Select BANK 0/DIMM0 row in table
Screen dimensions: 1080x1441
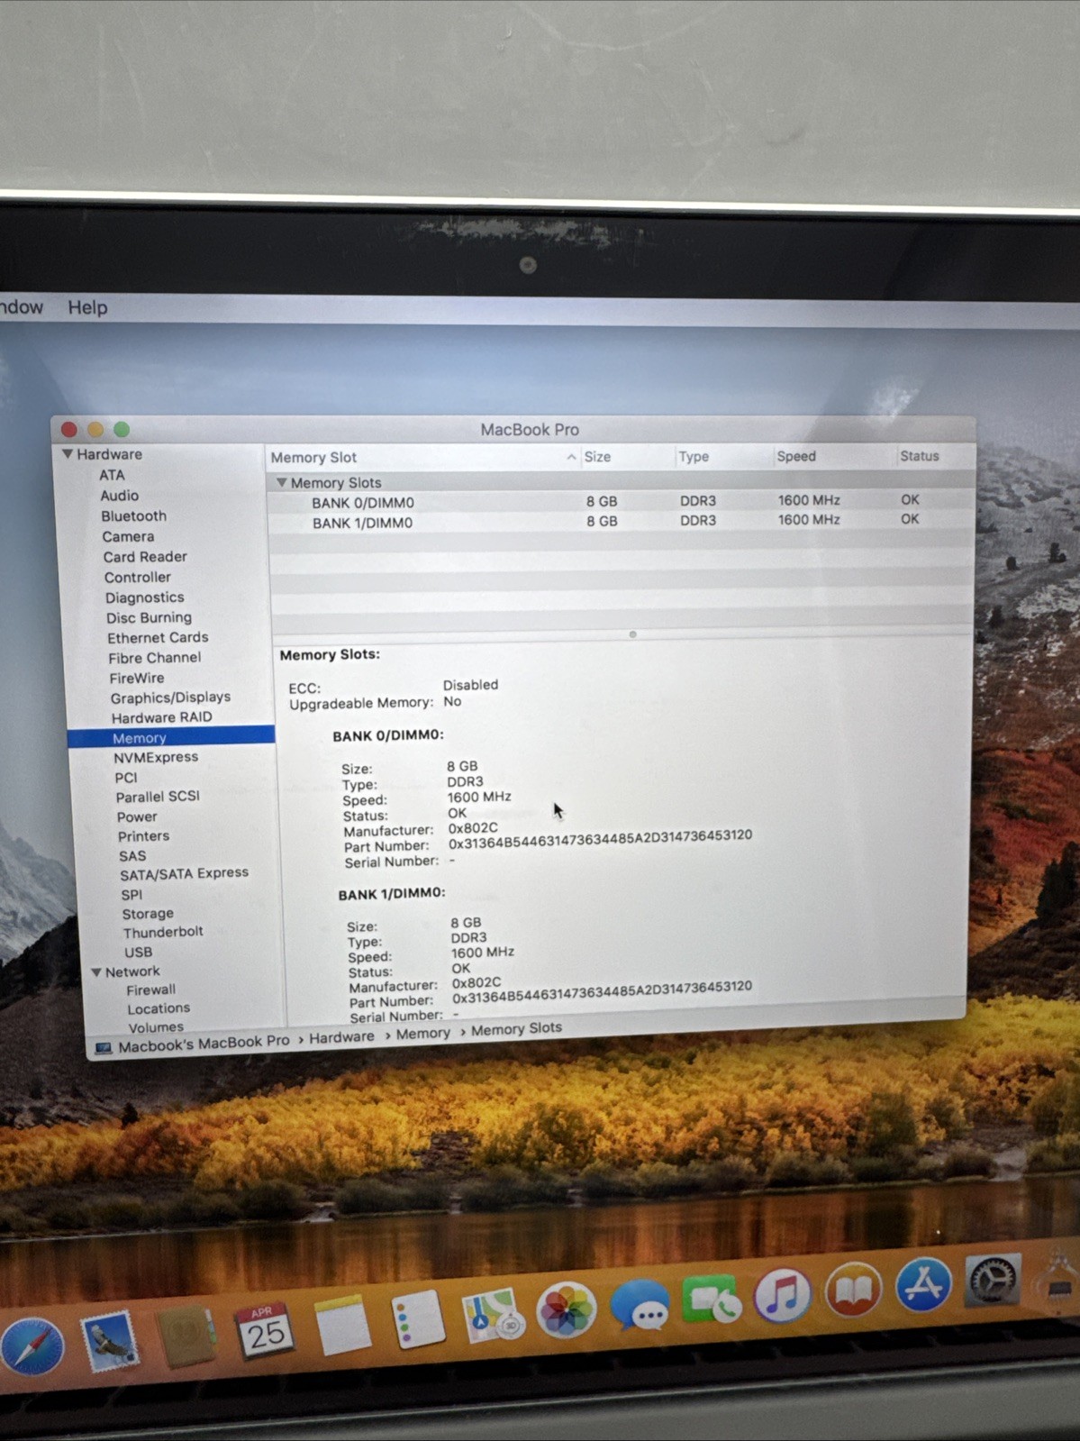pos(621,502)
